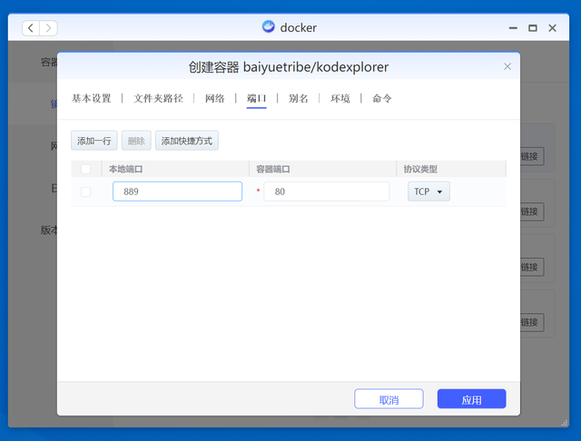581x441 pixels.
Task: Apply settings with the 应用 button
Action: (x=472, y=399)
